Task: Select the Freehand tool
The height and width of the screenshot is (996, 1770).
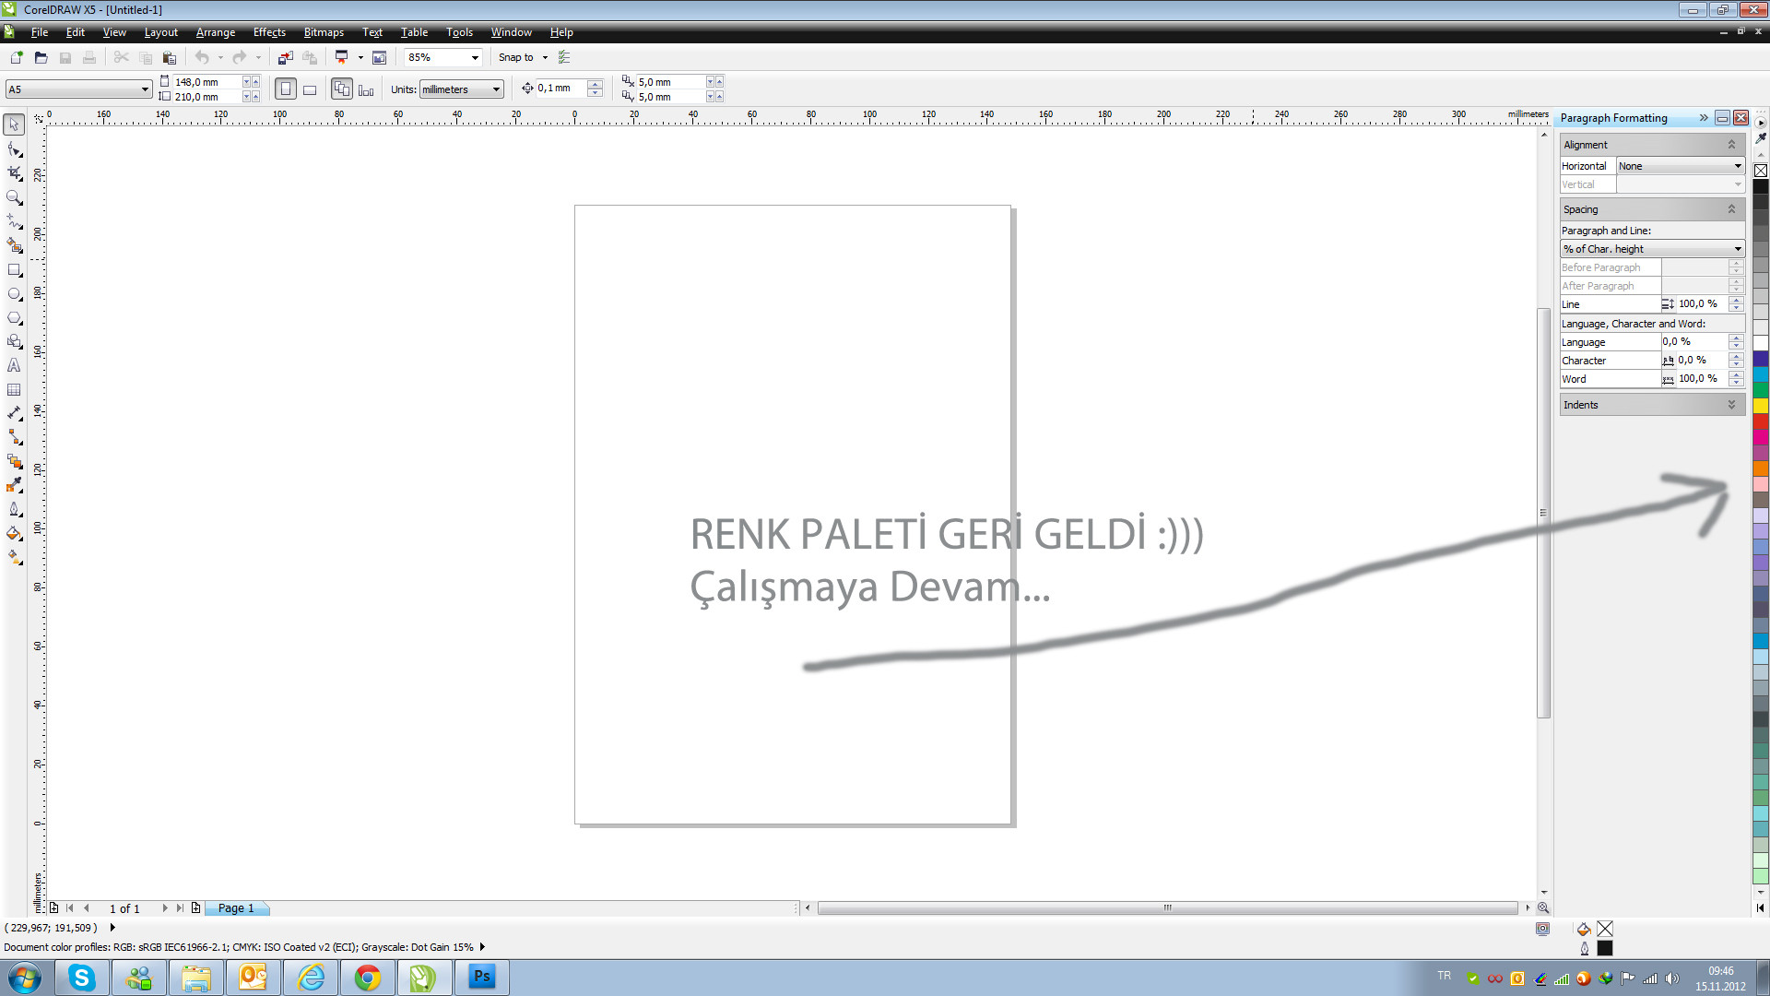Action: 14,221
